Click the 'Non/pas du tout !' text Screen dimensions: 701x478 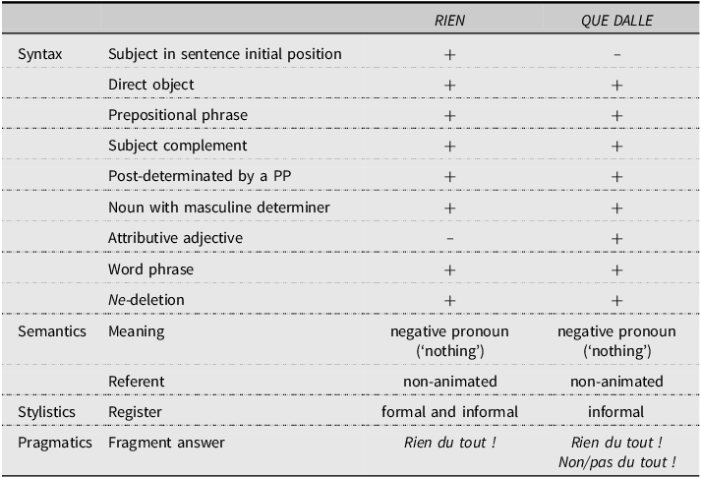coord(617,462)
